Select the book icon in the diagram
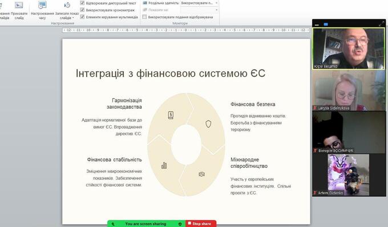This screenshot has height=227, width=388. pyautogui.click(x=171, y=115)
